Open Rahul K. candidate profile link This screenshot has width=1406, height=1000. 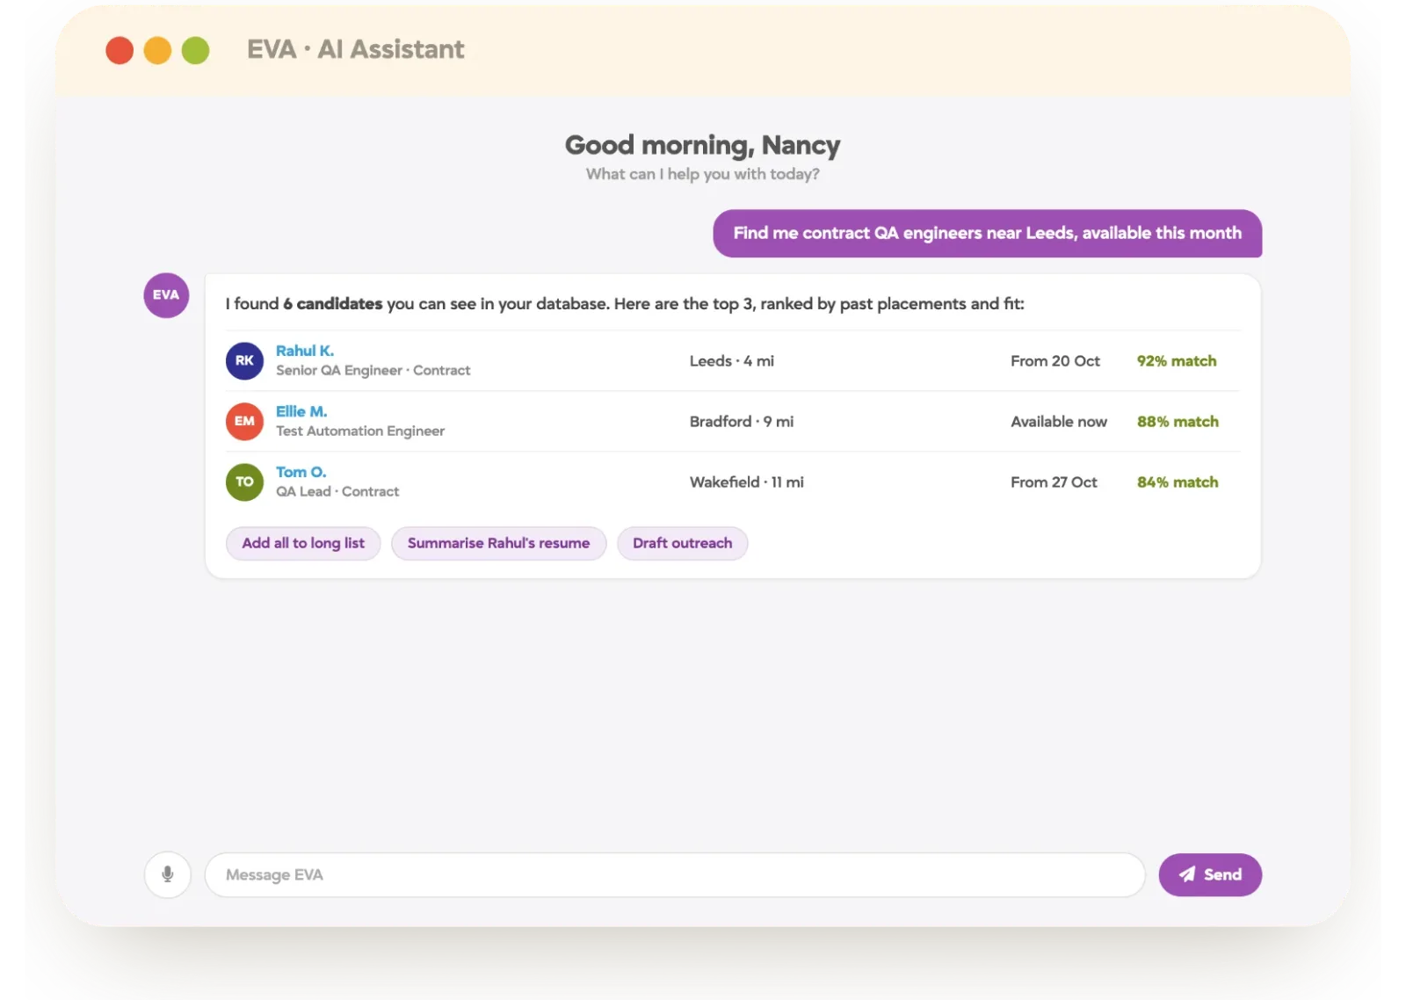305,351
